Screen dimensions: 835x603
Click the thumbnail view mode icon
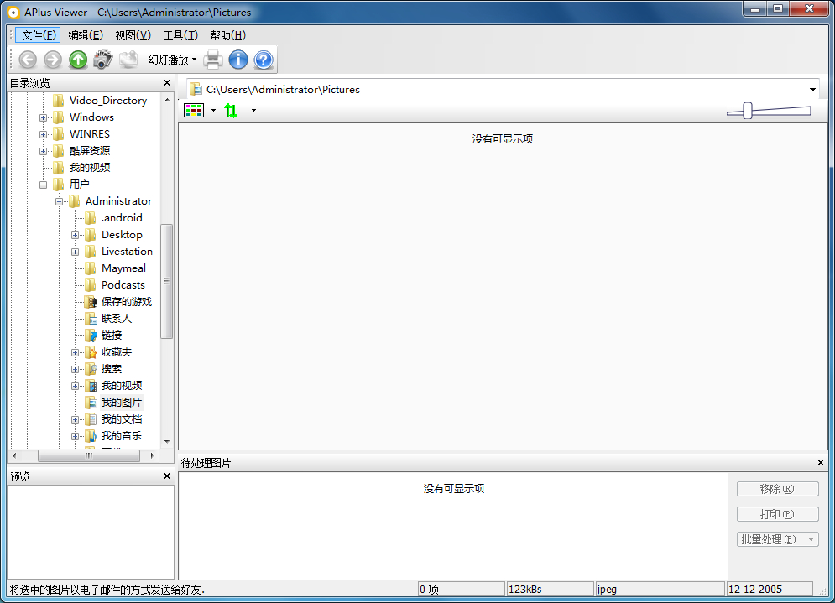pos(195,110)
